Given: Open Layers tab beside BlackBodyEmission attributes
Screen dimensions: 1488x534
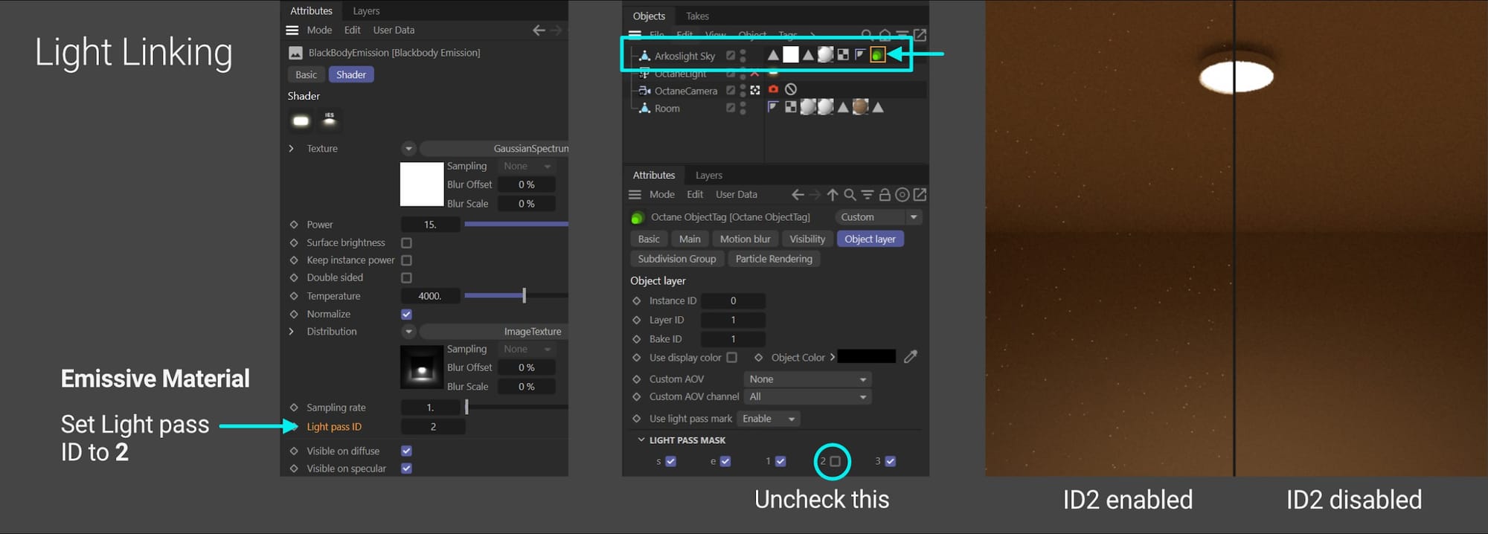Looking at the screenshot, I should pos(366,11).
